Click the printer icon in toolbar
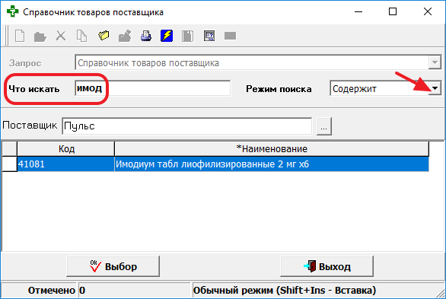This screenshot has width=446, height=299. pos(146,36)
